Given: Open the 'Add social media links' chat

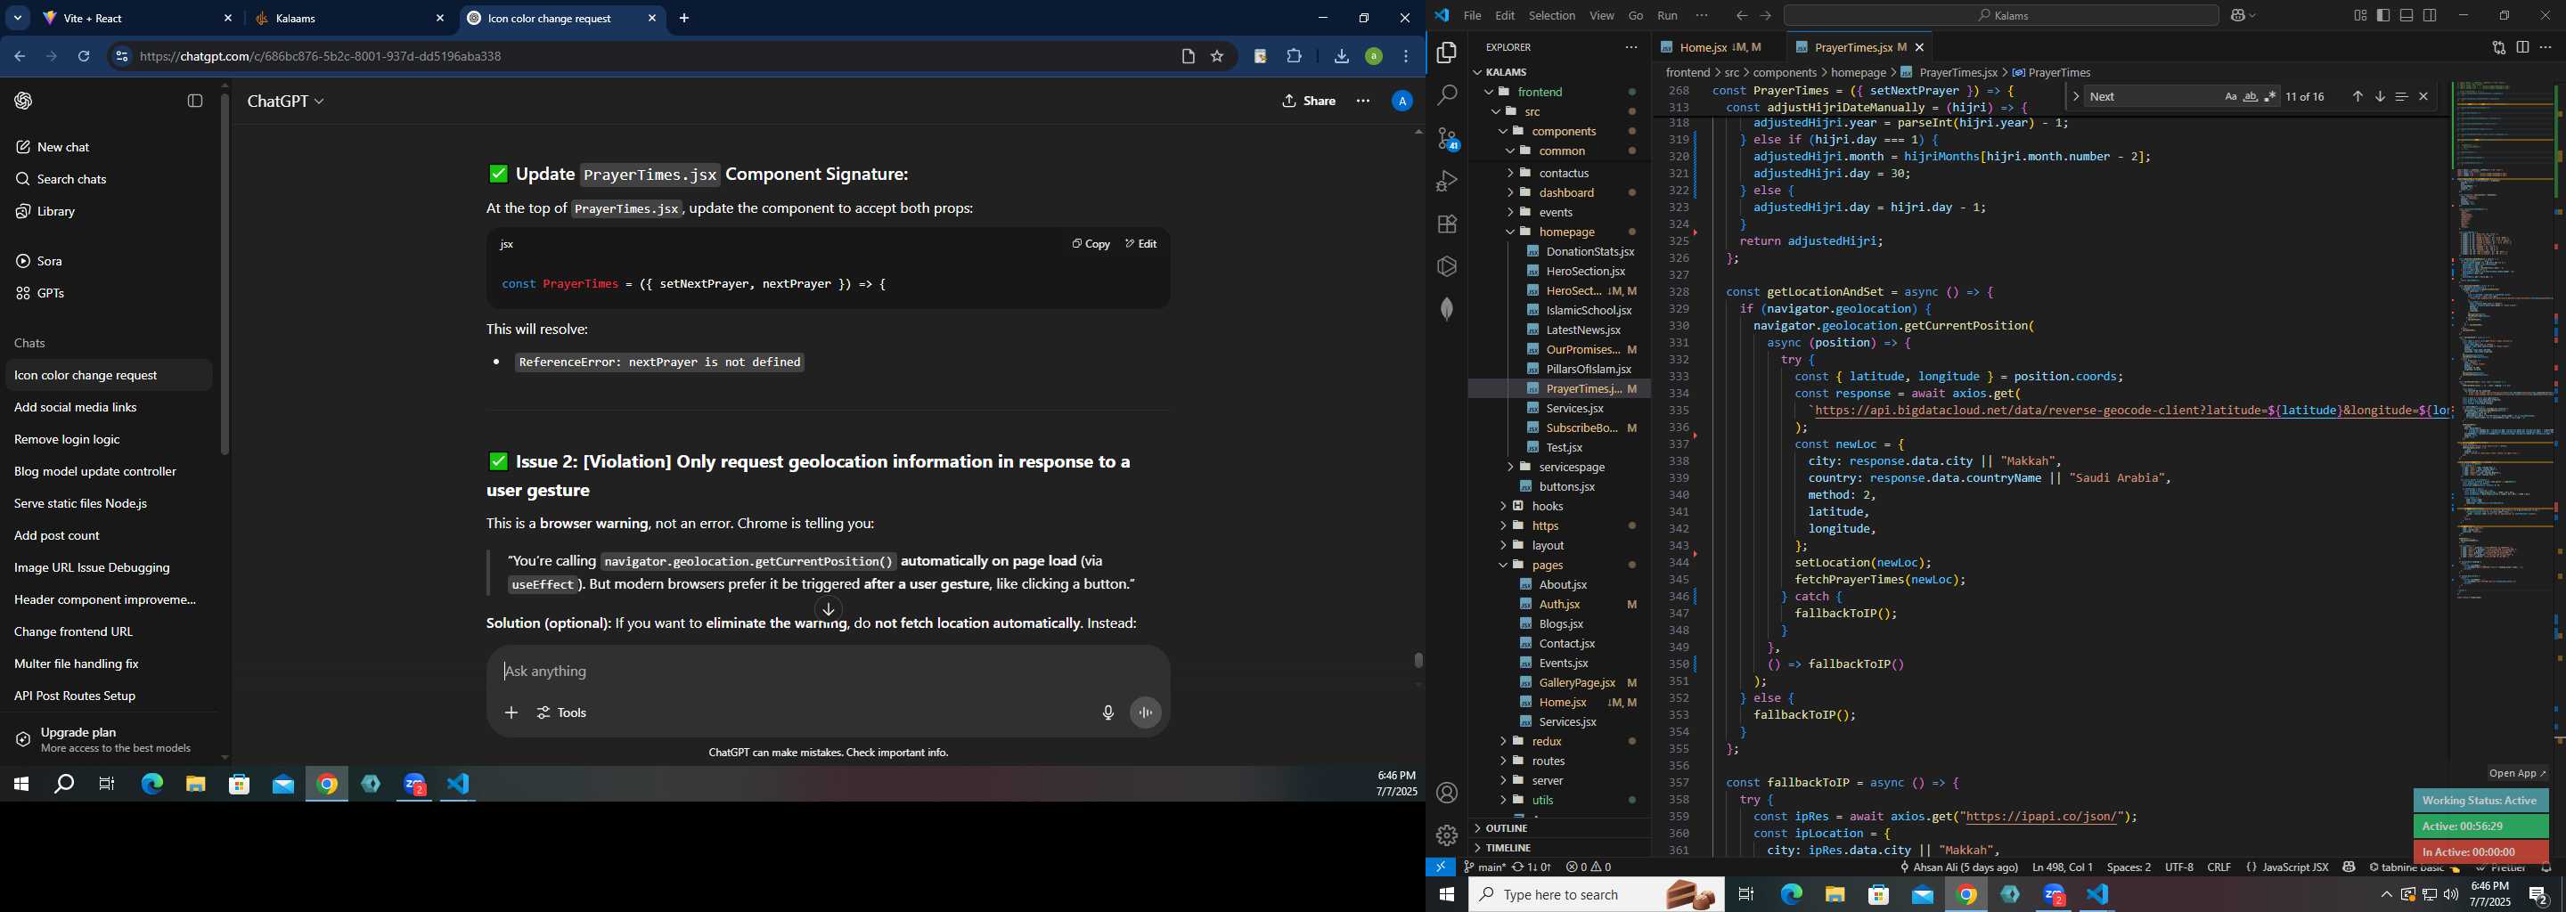Looking at the screenshot, I should click(x=108, y=407).
